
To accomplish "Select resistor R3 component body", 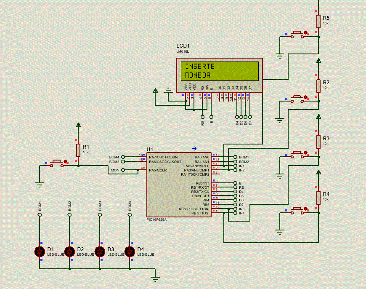I will (x=318, y=142).
